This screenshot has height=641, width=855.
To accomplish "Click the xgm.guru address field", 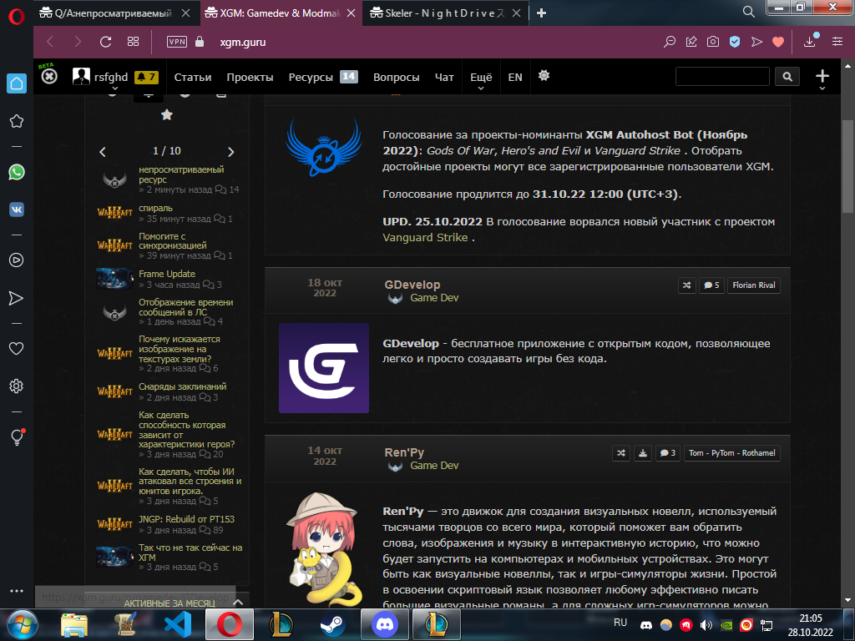I will coord(243,42).
